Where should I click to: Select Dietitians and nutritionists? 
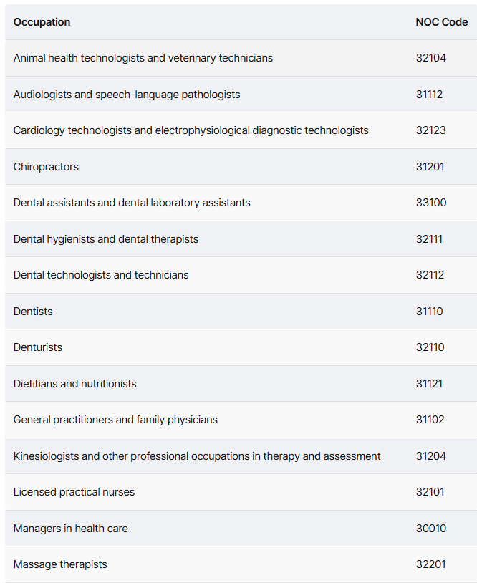74,384
